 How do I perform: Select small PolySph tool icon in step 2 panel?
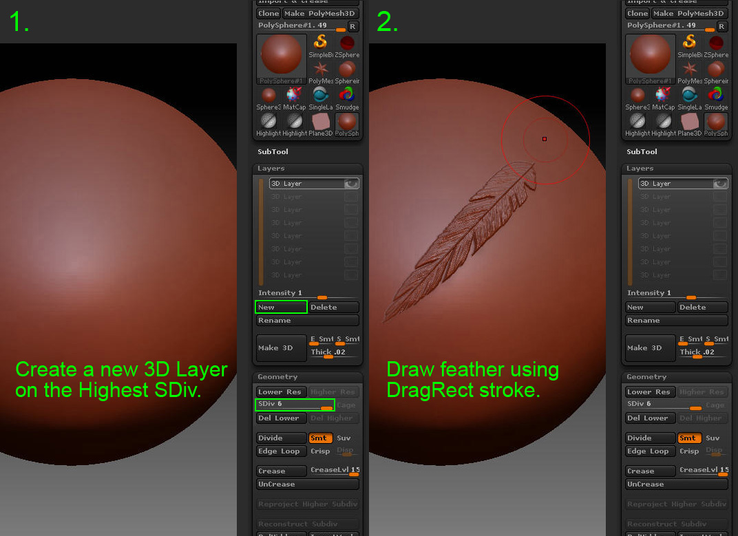pyautogui.click(x=717, y=125)
